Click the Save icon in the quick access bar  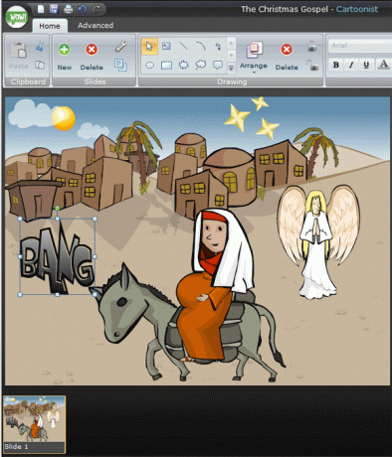click(54, 9)
